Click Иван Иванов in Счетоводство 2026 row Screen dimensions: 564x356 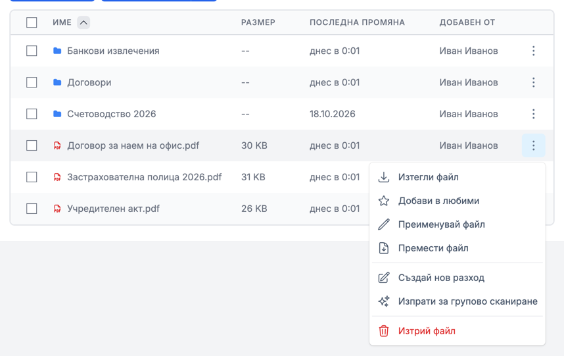click(468, 114)
